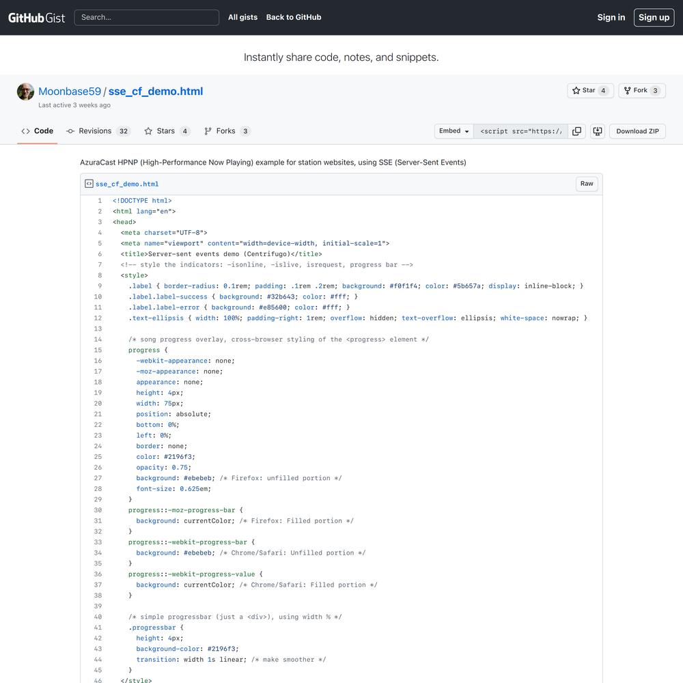Click the Revisions count 32 badge
This screenshot has width=683, height=683.
click(124, 131)
